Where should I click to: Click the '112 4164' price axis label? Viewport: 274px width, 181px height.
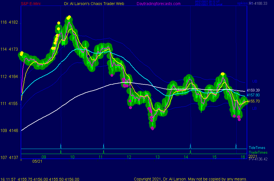(9, 77)
